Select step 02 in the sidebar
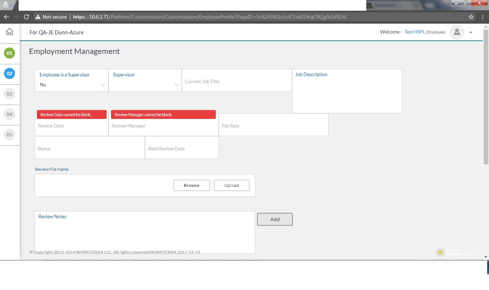489x290 pixels. [9, 74]
